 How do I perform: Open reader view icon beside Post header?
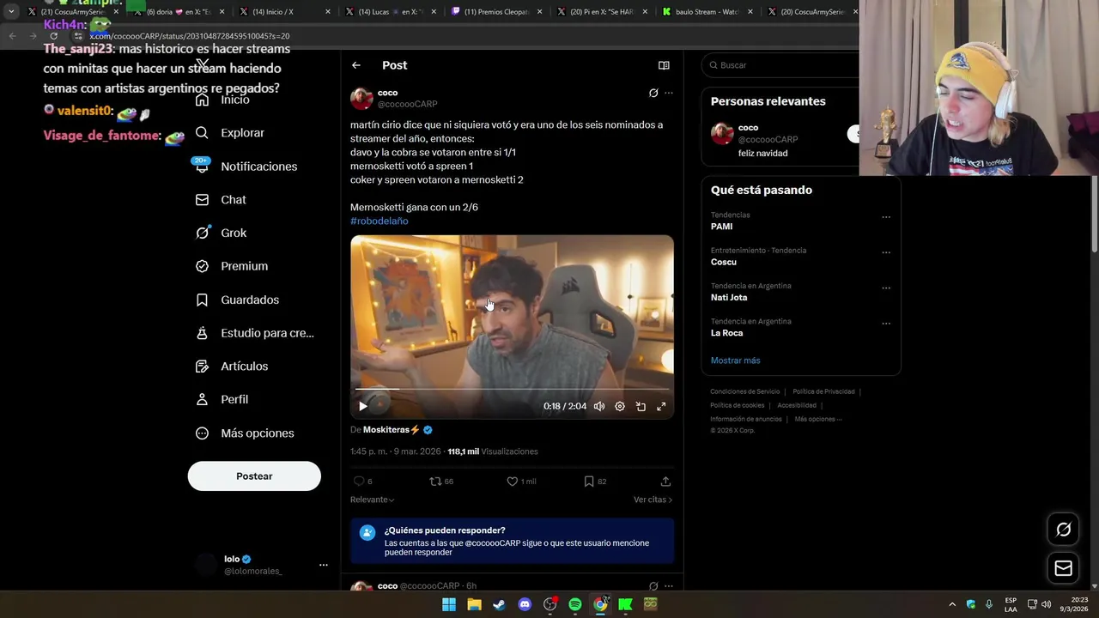pos(664,65)
